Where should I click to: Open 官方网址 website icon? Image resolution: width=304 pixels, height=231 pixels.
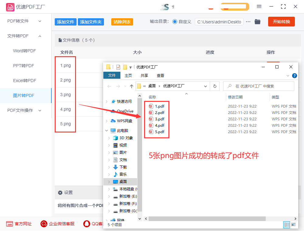9,224
